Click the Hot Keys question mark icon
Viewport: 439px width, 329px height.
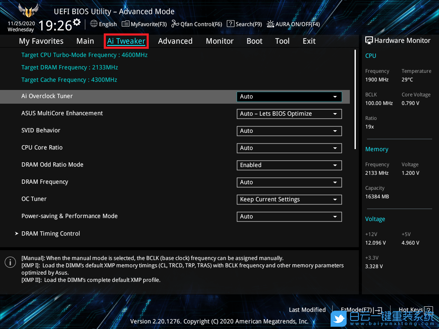pyautogui.click(x=429, y=310)
